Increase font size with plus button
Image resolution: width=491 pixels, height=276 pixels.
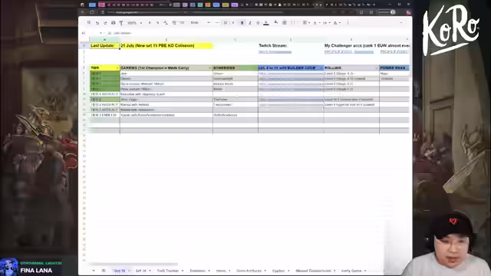point(233,23)
